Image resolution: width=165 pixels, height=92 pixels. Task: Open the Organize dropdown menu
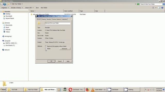coord(5,8)
